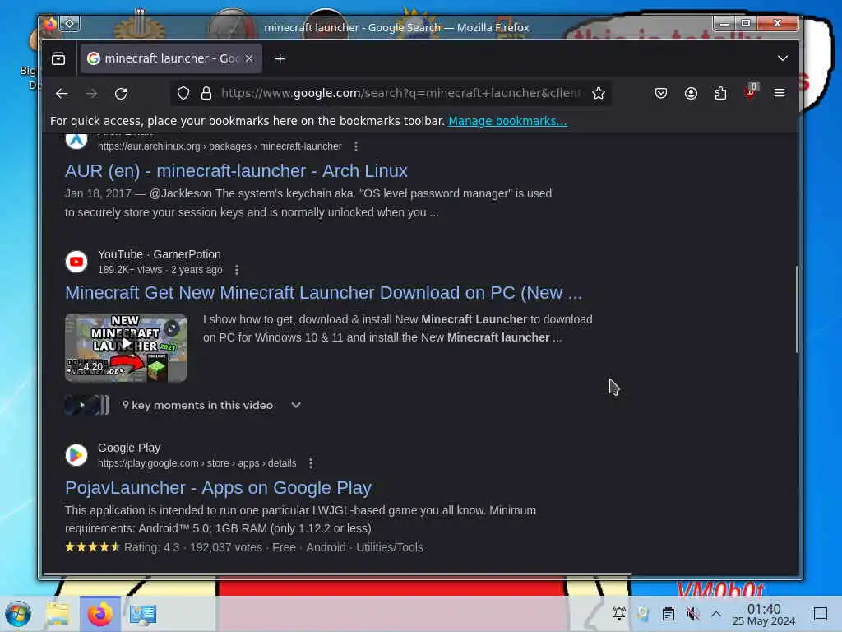The width and height of the screenshot is (842, 632).
Task: Open more options for YouTube result
Action: click(237, 270)
